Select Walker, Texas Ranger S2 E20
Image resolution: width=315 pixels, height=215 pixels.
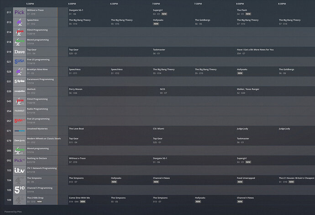(275, 91)
